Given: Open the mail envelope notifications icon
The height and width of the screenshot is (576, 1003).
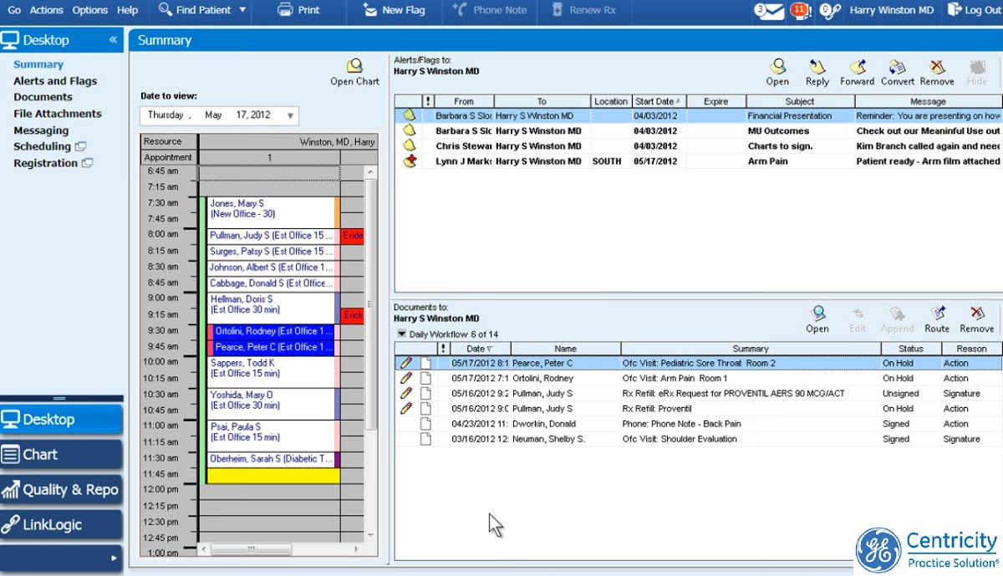Looking at the screenshot, I should (x=769, y=11).
